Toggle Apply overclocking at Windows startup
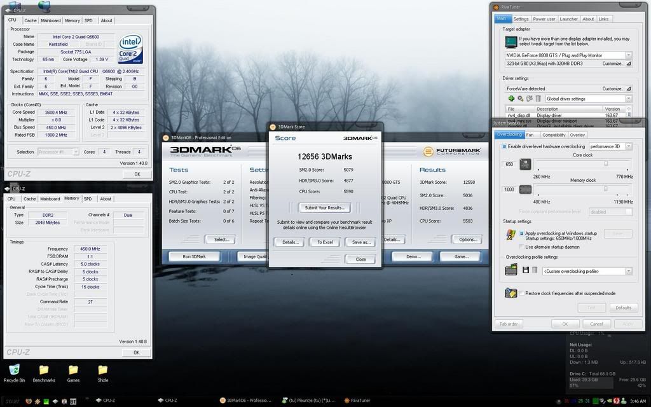The image size is (651, 407). [521, 233]
